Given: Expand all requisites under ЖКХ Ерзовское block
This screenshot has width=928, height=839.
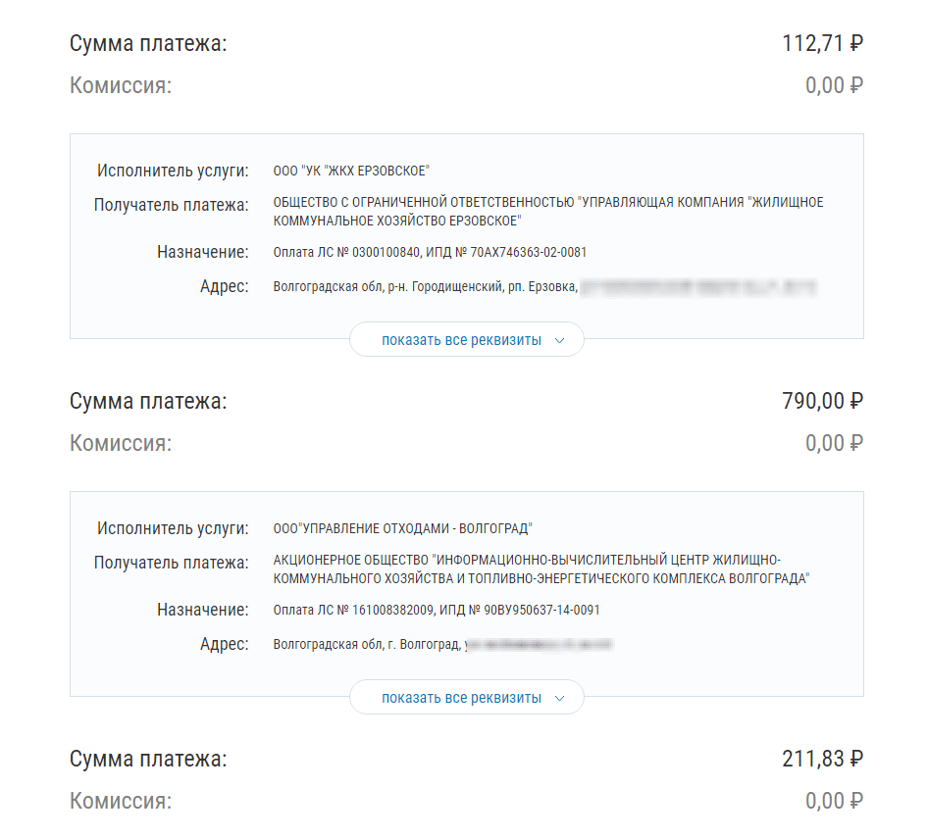Looking at the screenshot, I should point(461,340).
